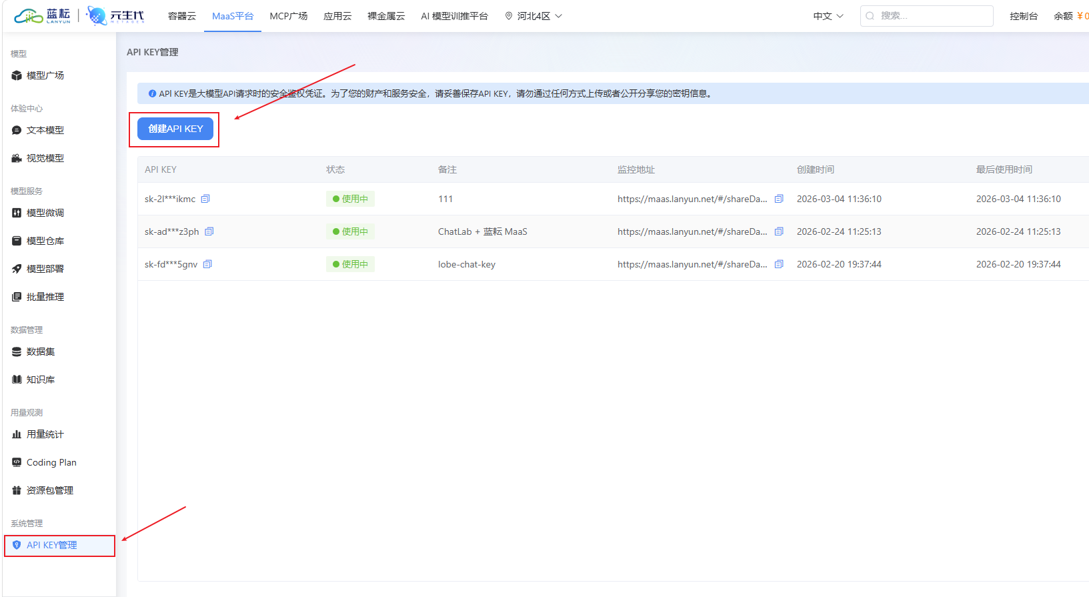
Task: Copy the sk-fd***5gnv API key
Action: click(x=207, y=264)
